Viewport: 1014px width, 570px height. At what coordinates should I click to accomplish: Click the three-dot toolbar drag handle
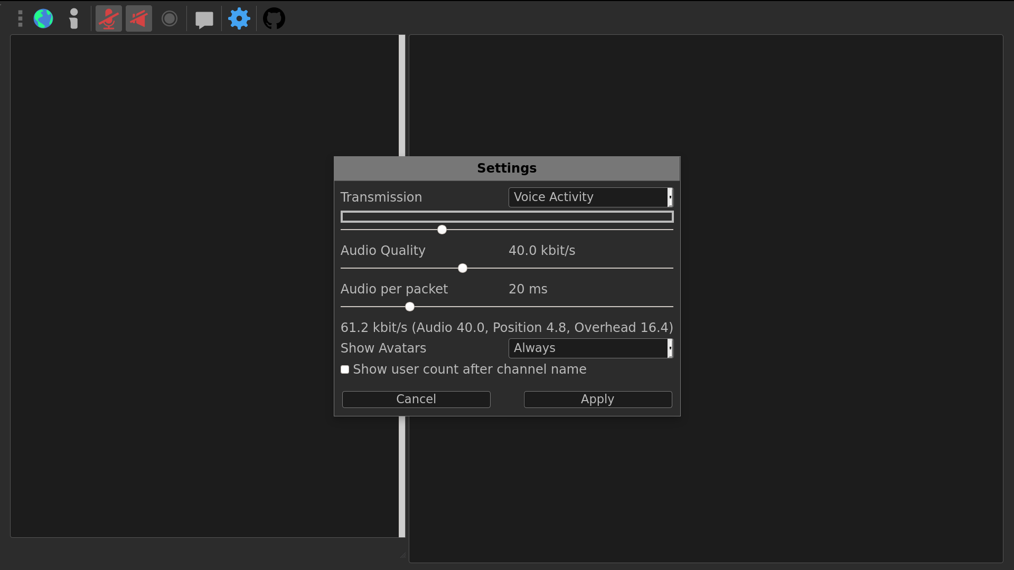[20, 19]
